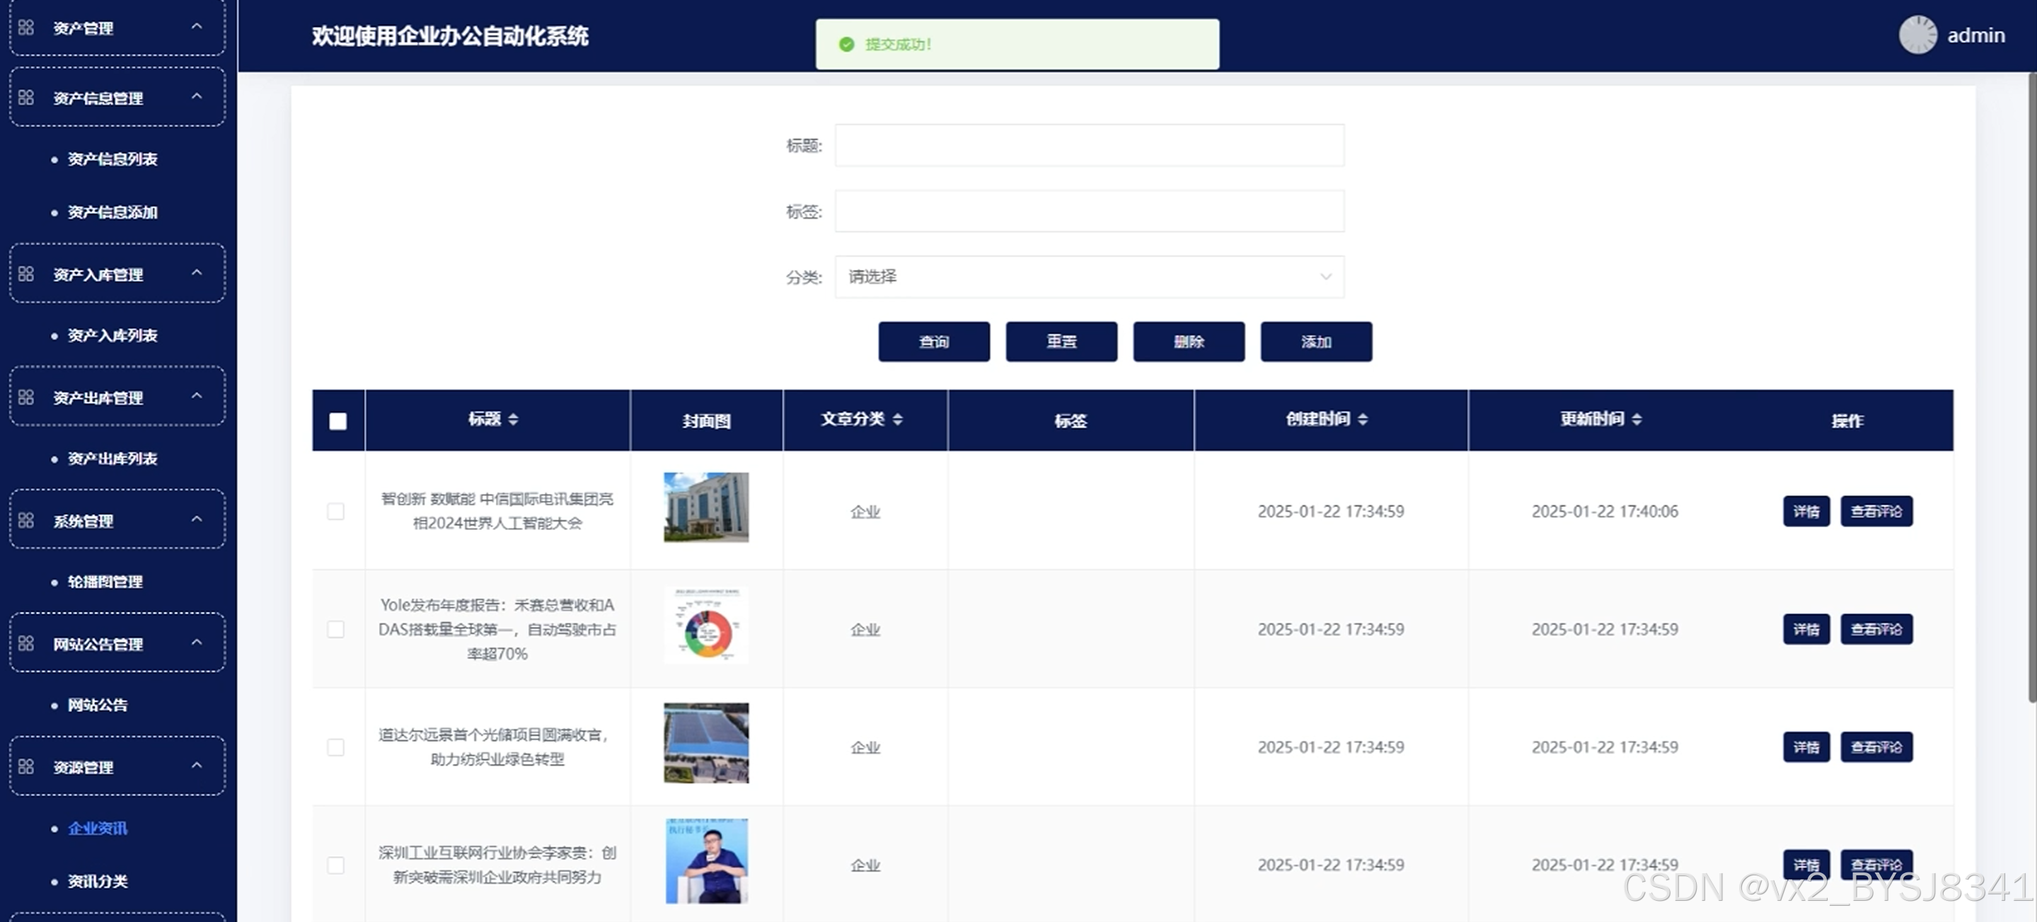The height and width of the screenshot is (922, 2037).
Task: Open the 分类 请选择 dropdown
Action: (1088, 277)
